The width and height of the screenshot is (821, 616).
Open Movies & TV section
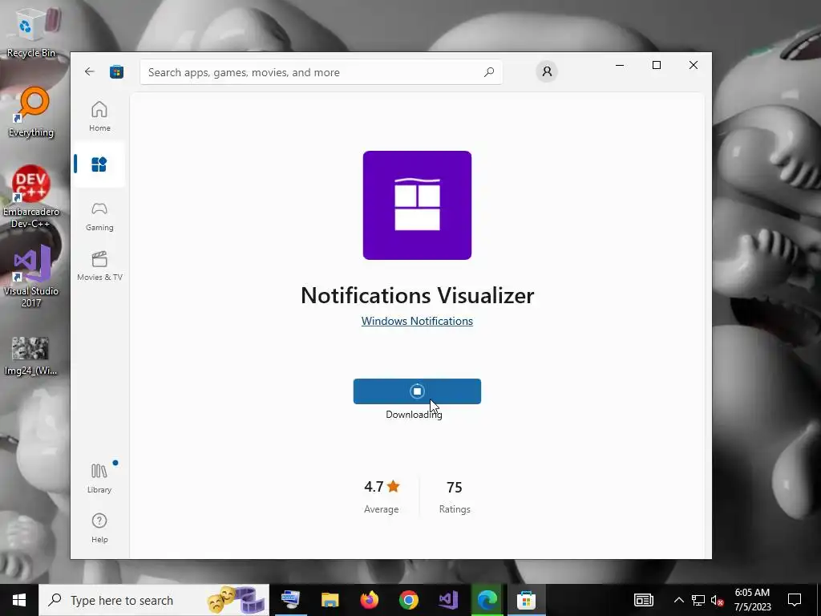coord(99,266)
